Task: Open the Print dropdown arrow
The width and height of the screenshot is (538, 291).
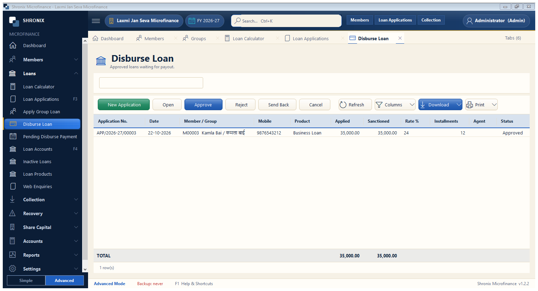Action: (494, 105)
